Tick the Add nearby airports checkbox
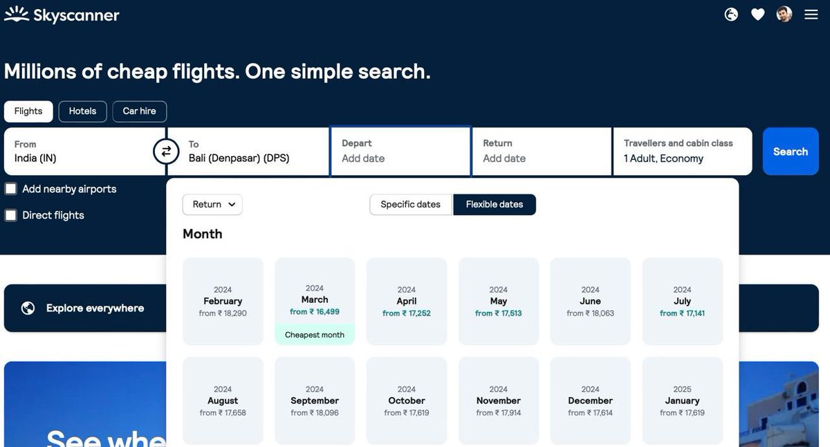 (11, 189)
